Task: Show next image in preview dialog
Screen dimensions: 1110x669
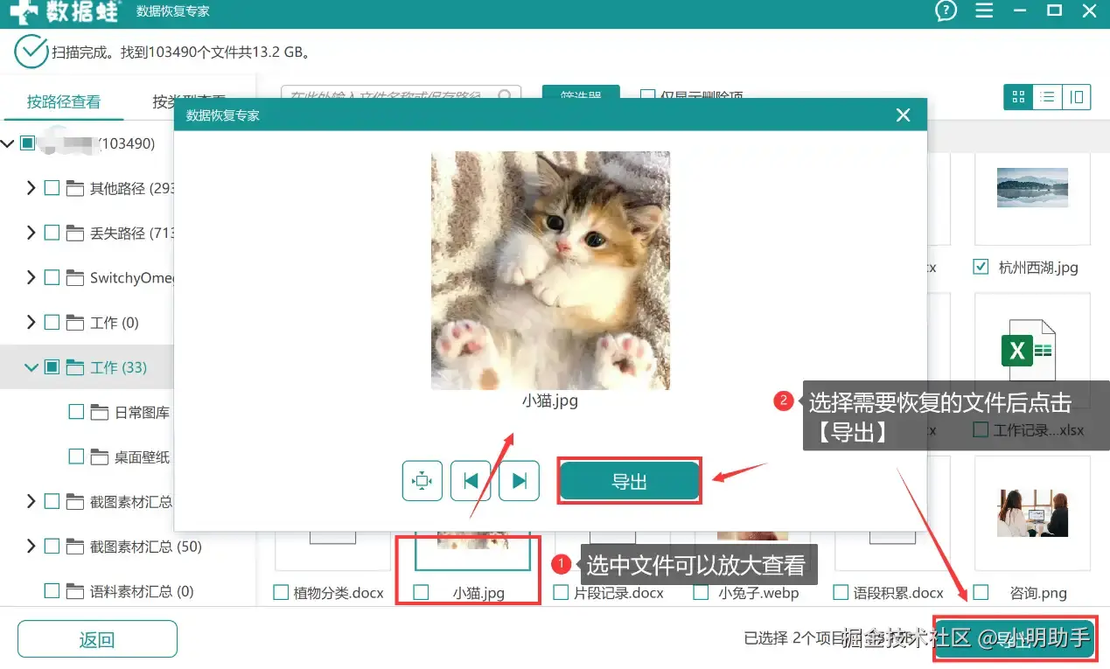Action: coord(519,481)
